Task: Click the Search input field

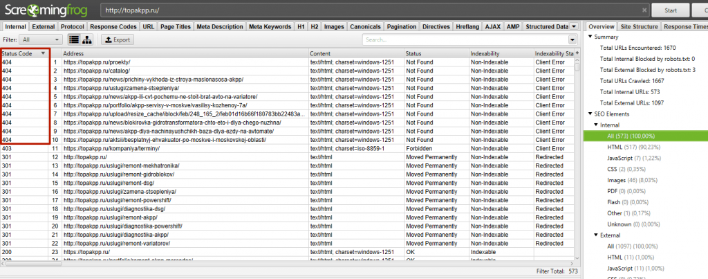Action: tap(463, 39)
